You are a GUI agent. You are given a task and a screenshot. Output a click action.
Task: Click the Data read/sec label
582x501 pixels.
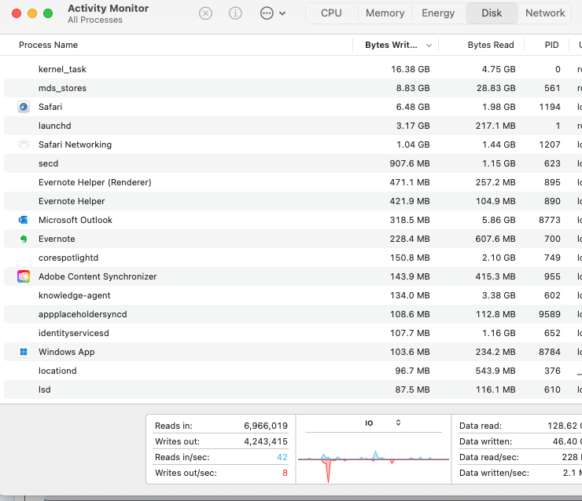pos(489,457)
